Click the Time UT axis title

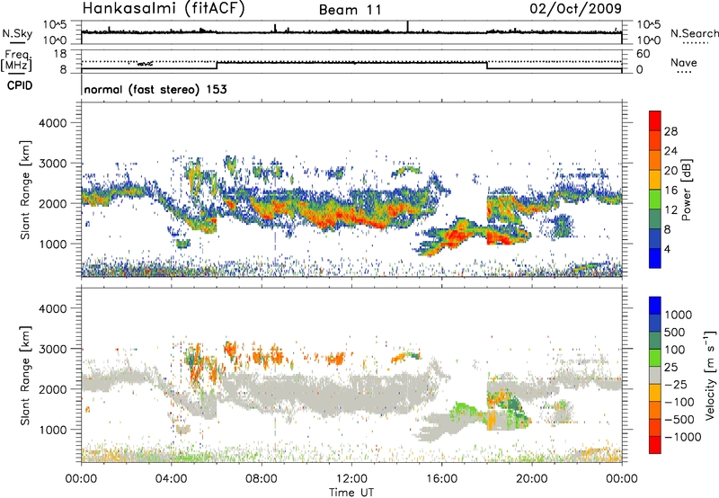point(351,492)
